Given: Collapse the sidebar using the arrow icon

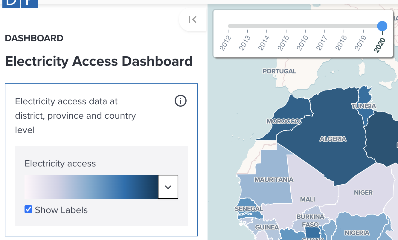Looking at the screenshot, I should (193, 19).
